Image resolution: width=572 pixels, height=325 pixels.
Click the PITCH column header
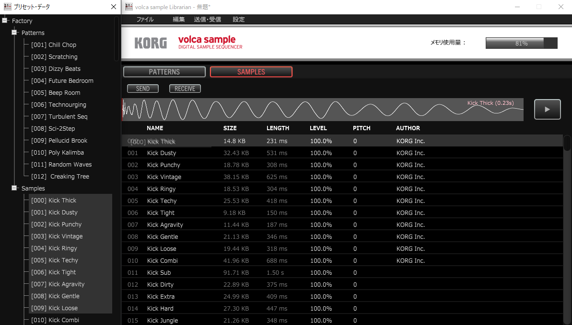362,128
